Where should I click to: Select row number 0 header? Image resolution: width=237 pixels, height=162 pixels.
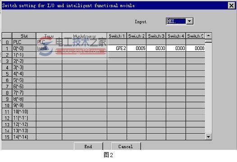click(7, 42)
